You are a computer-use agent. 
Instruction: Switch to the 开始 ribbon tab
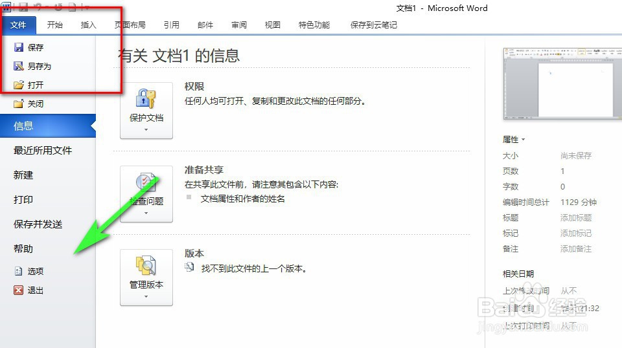point(54,25)
